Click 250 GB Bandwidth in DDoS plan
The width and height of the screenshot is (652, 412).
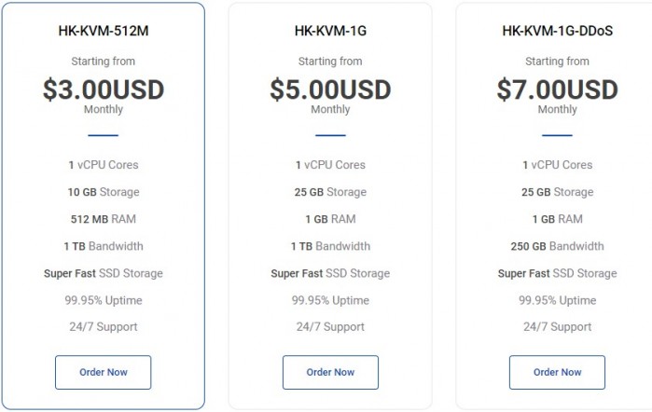(557, 246)
